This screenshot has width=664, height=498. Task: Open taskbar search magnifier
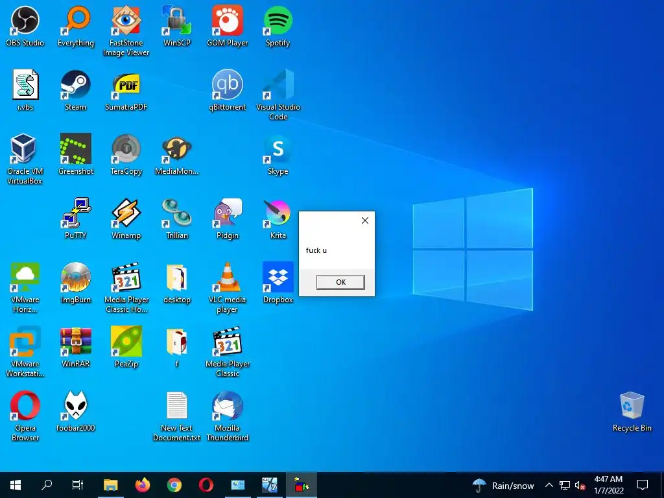coord(47,485)
